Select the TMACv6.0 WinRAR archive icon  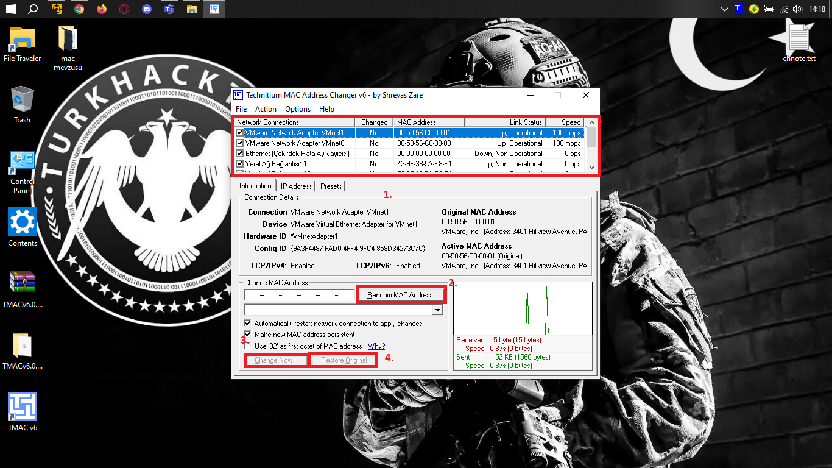pos(23,289)
